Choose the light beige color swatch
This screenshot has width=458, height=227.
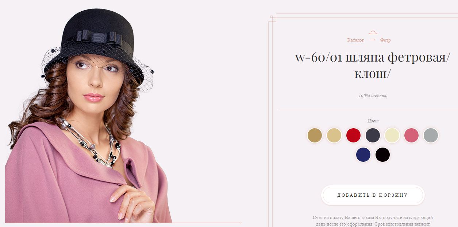[x=334, y=135]
